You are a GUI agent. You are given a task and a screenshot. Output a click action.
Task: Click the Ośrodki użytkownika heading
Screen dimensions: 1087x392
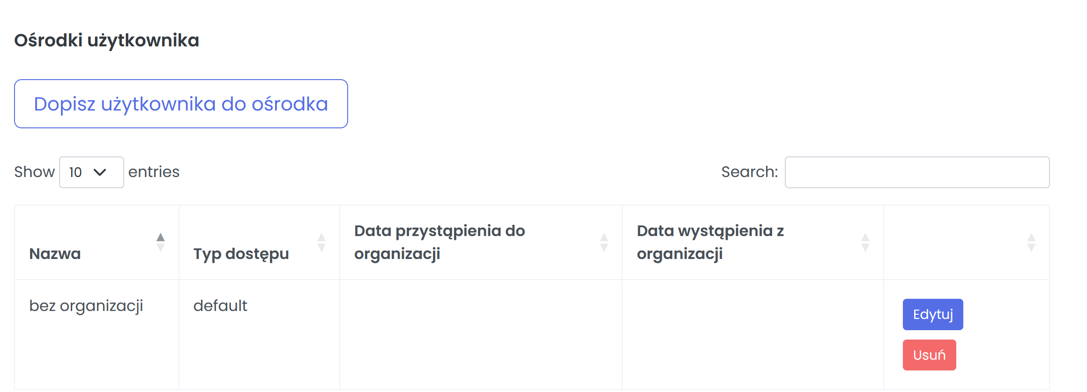point(107,40)
